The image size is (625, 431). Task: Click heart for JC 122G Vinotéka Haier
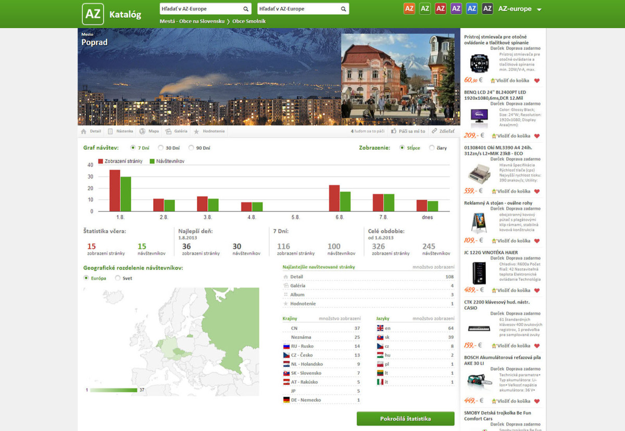(x=537, y=291)
